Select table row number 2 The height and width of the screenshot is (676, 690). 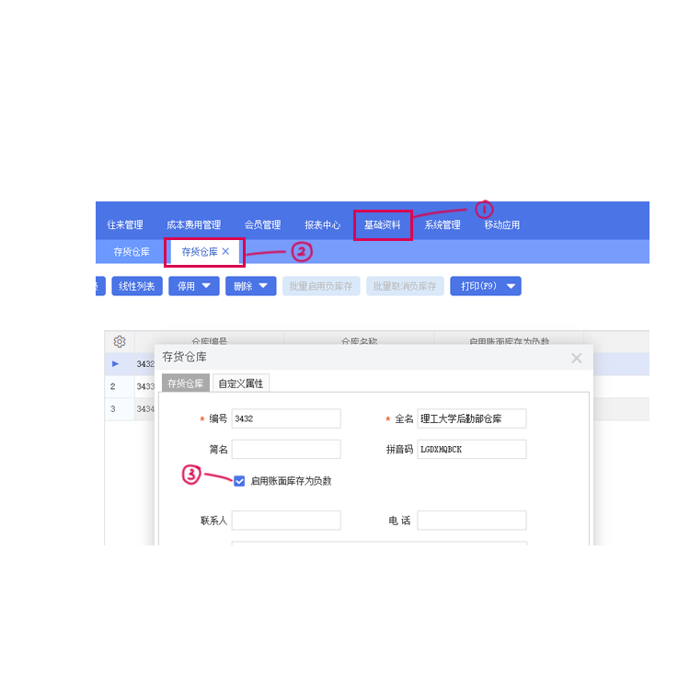[x=113, y=386]
